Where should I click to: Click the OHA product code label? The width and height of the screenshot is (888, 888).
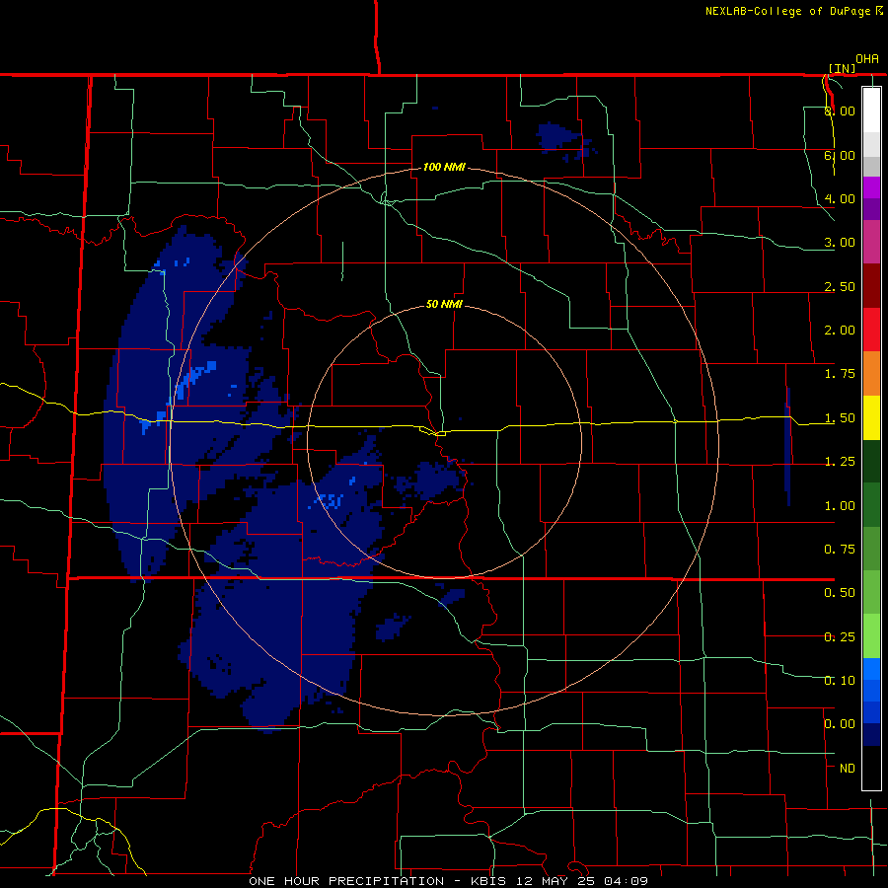point(867,59)
